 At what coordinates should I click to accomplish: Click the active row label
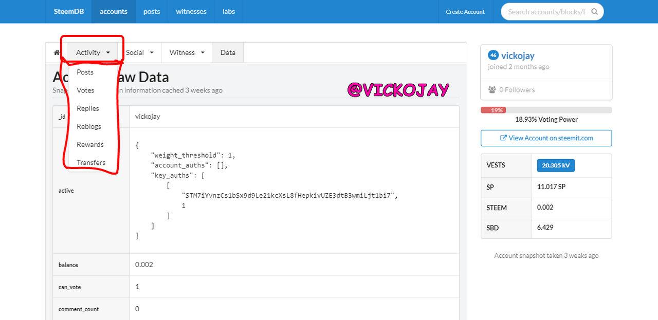pos(66,191)
